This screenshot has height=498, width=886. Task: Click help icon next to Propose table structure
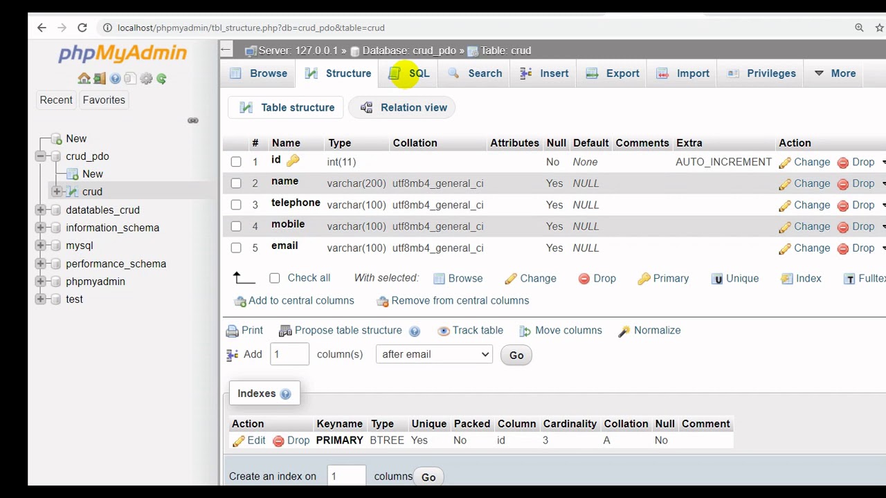tap(415, 331)
